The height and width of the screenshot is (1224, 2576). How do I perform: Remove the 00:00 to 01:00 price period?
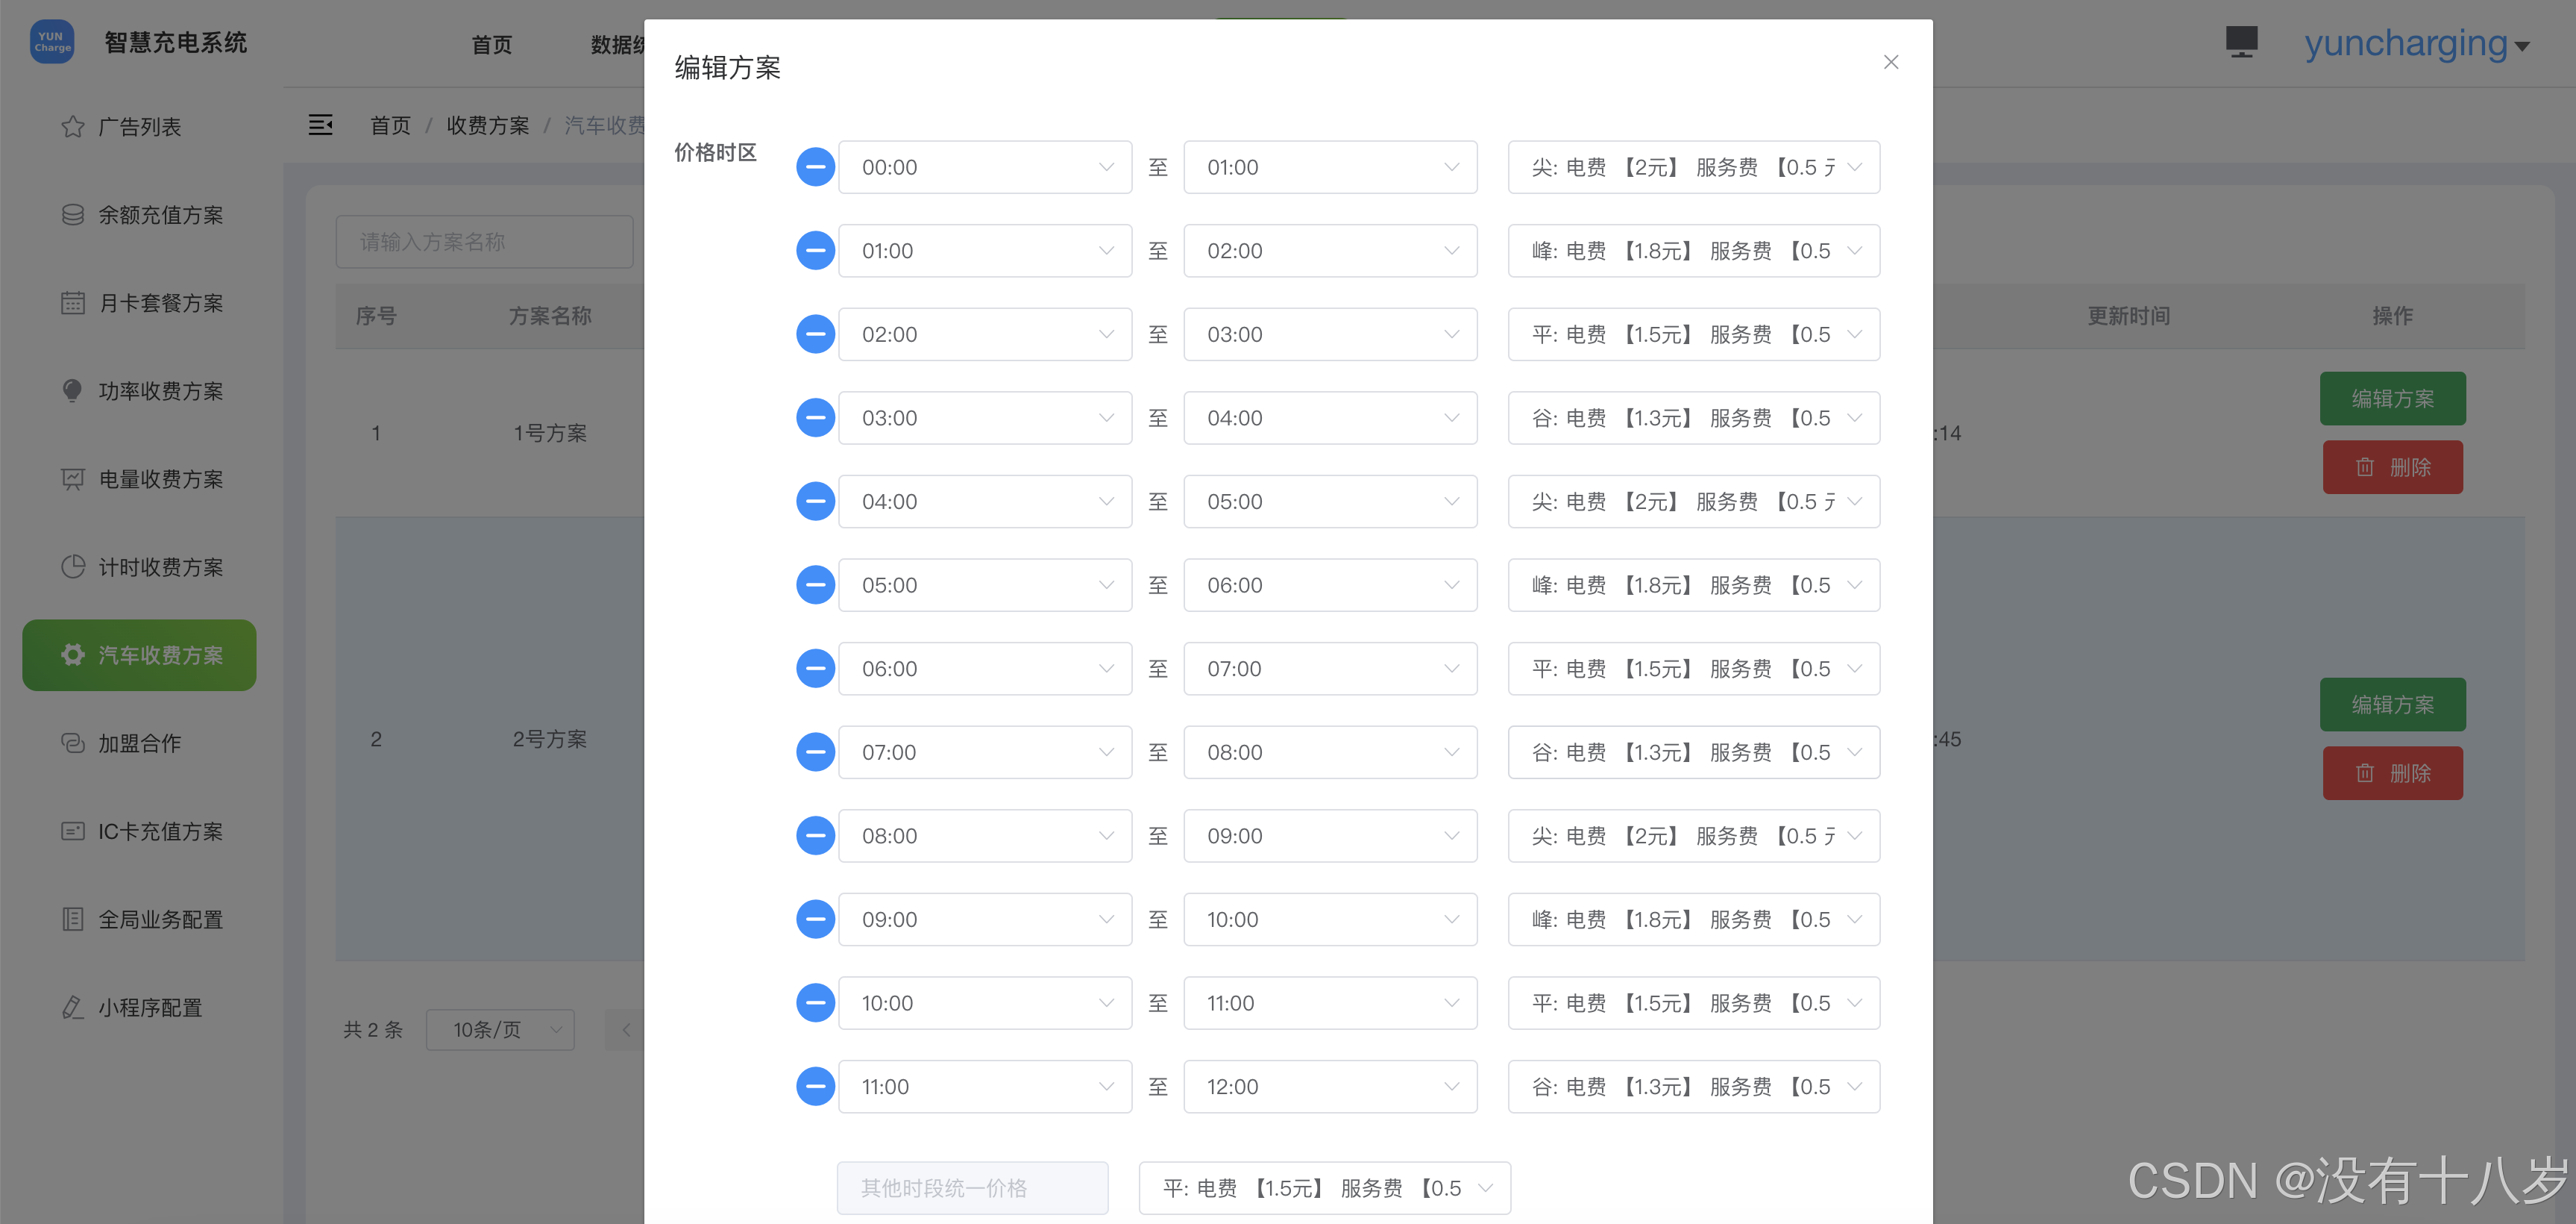click(x=815, y=167)
